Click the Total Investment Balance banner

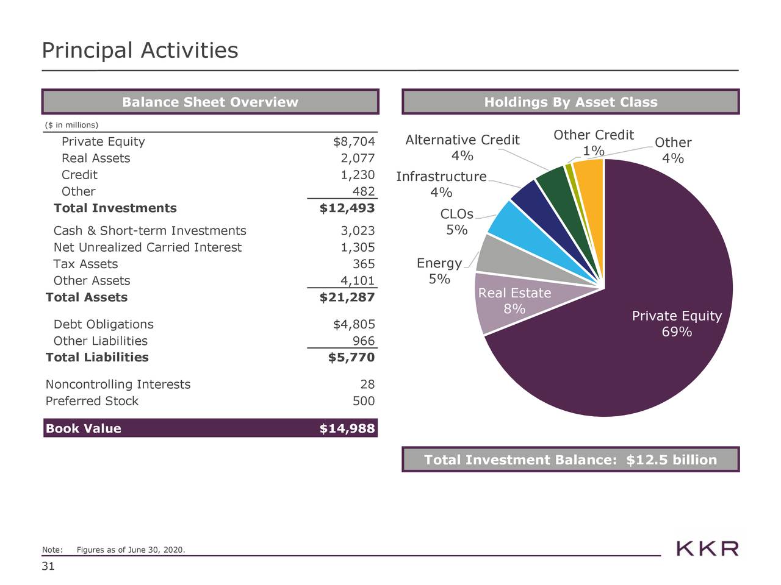click(x=570, y=459)
